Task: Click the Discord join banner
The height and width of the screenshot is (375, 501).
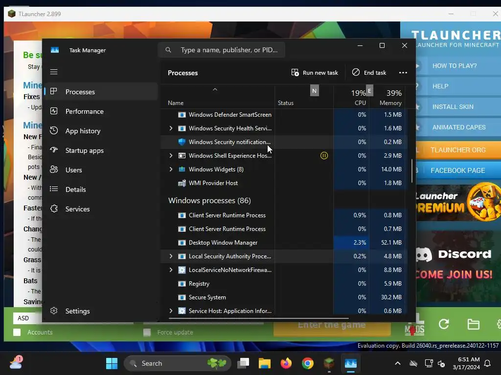Action: tap(458, 266)
